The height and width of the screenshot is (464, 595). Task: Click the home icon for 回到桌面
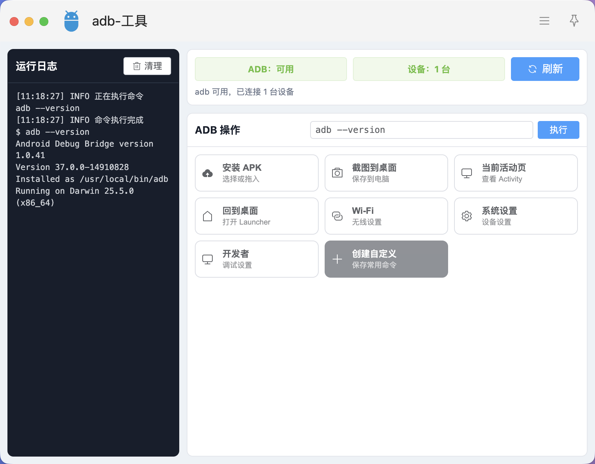point(208,216)
